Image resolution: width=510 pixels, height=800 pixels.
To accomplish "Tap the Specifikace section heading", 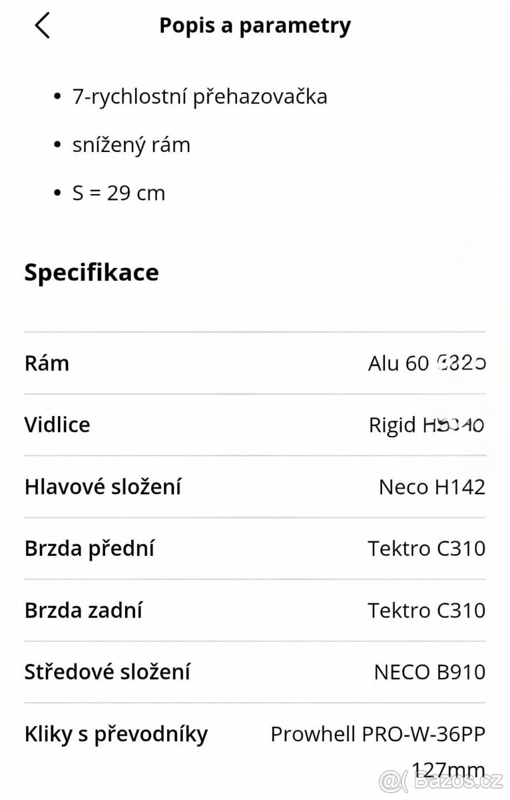I will click(x=91, y=272).
